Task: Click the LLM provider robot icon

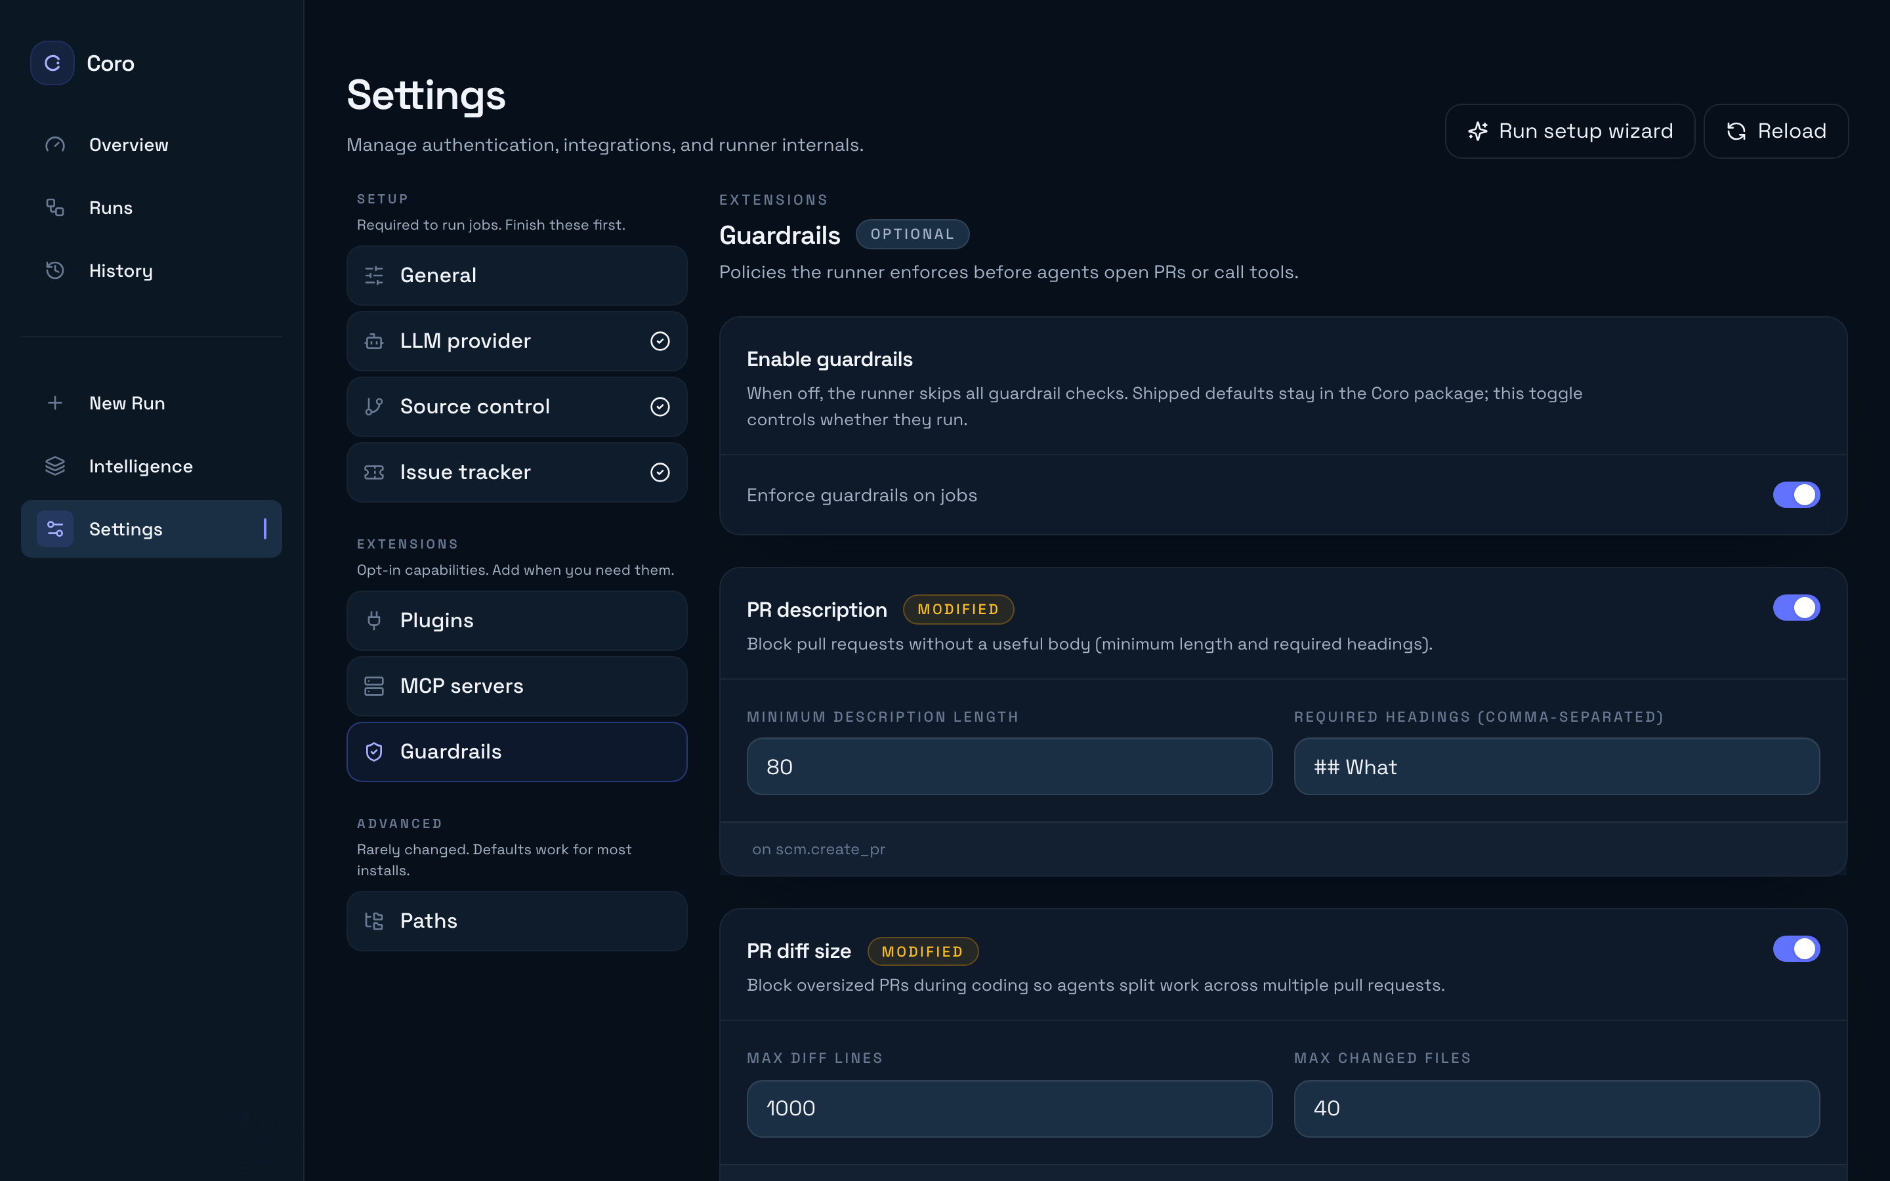Action: click(x=374, y=341)
